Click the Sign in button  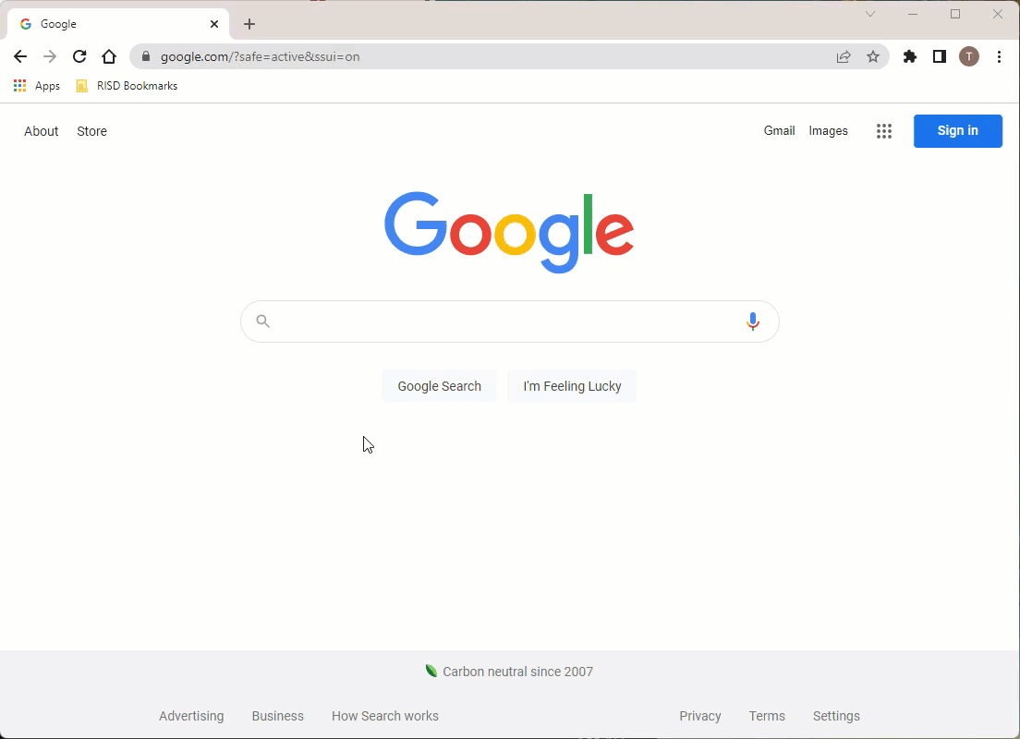pos(957,131)
